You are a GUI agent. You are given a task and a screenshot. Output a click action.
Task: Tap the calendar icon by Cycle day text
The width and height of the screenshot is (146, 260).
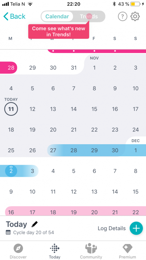click(8, 233)
